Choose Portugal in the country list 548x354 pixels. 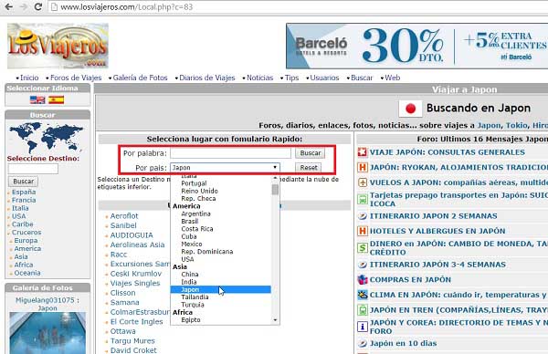194,183
